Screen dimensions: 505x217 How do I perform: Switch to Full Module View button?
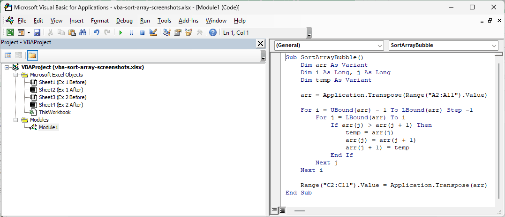282,210
